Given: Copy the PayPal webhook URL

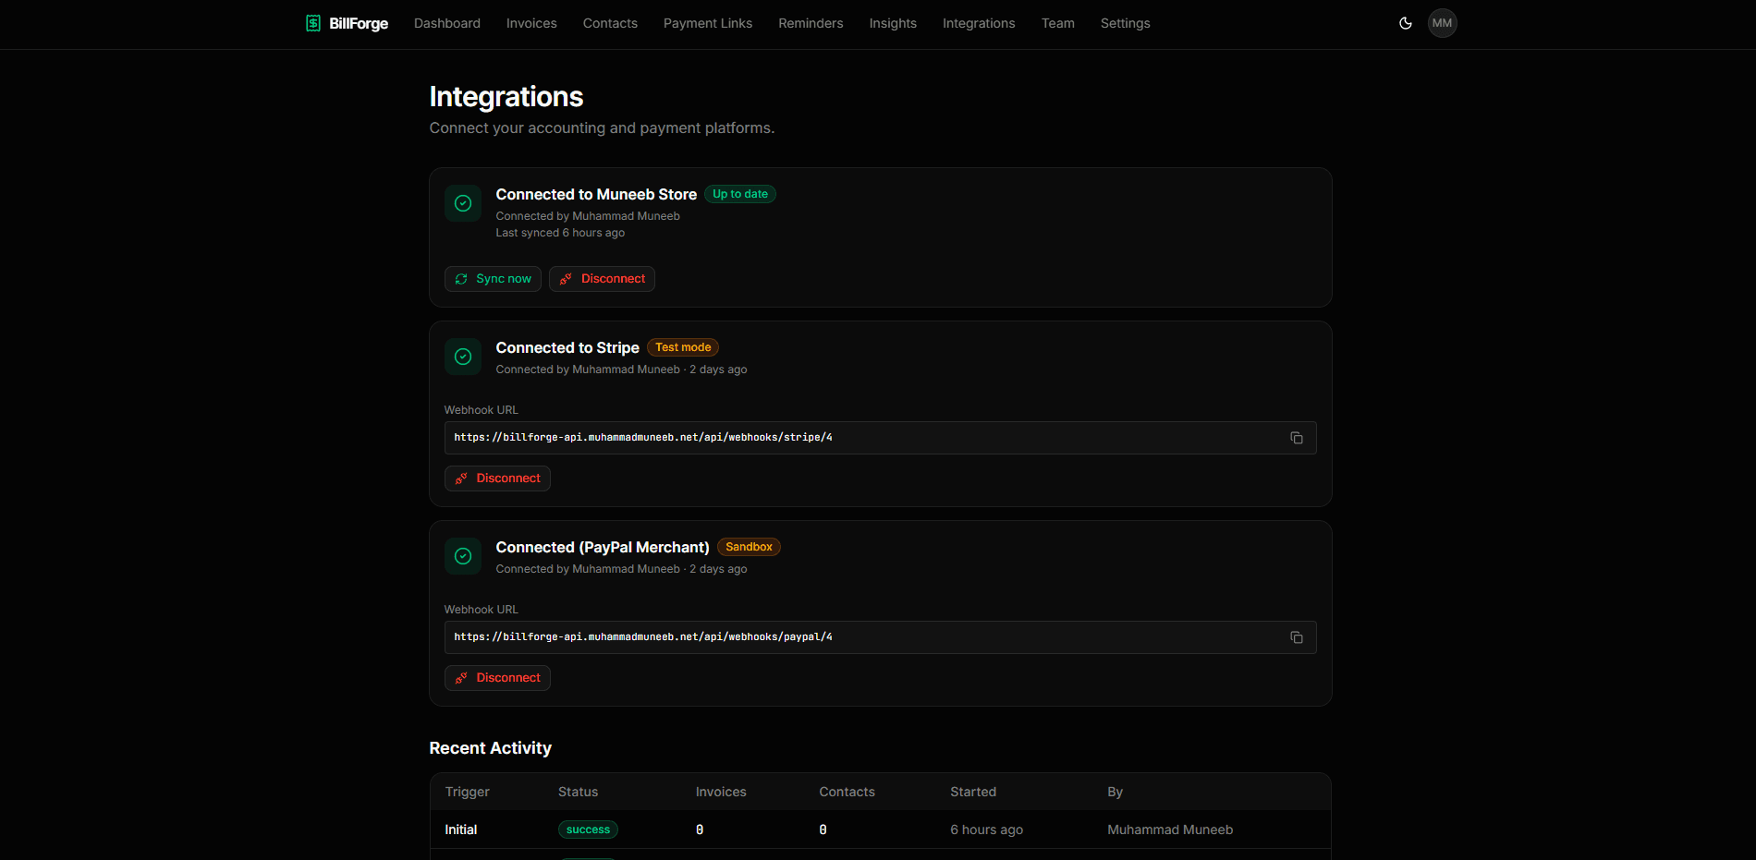Looking at the screenshot, I should point(1297,637).
